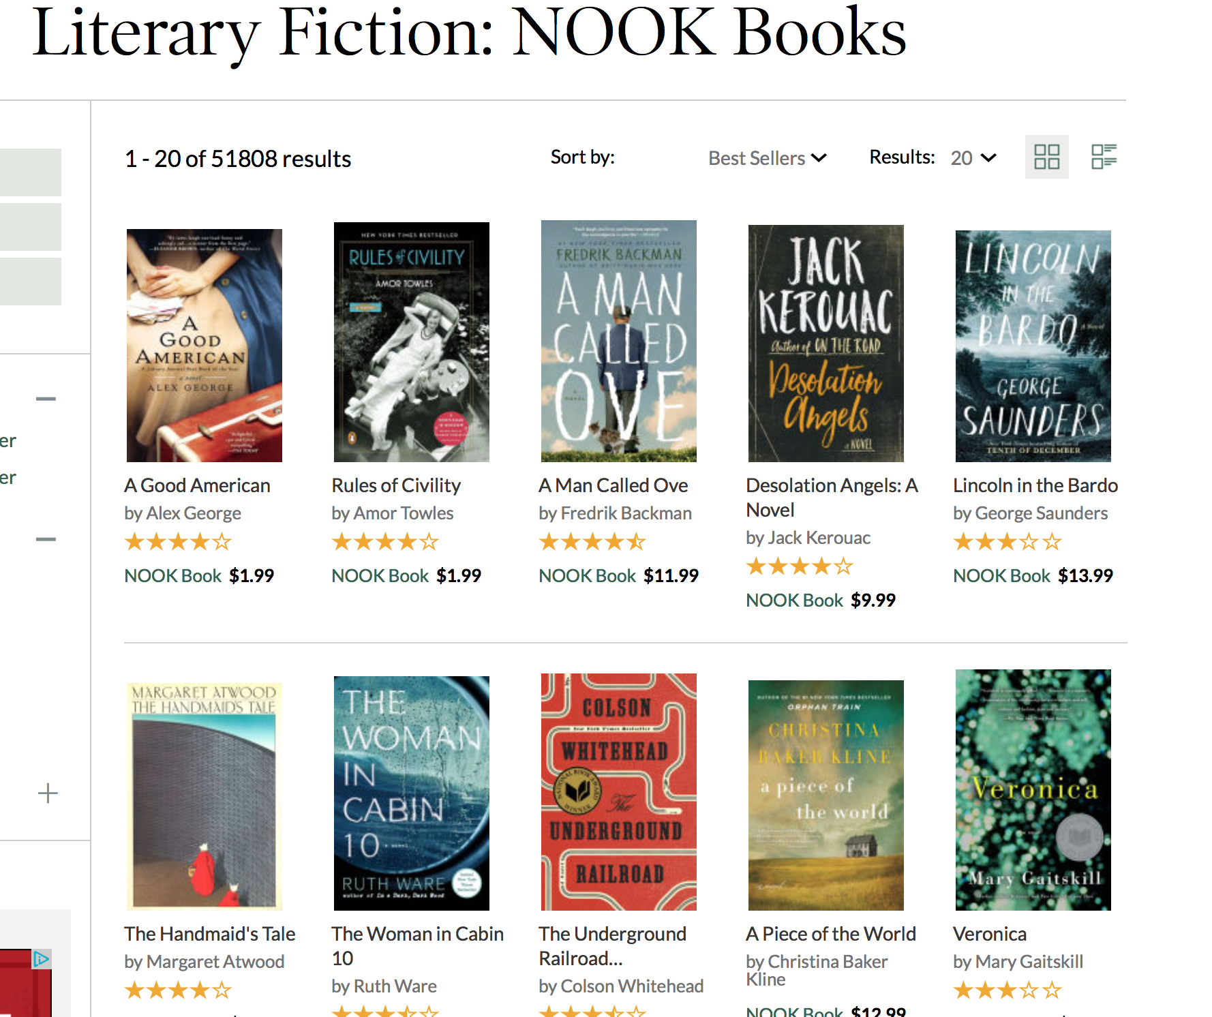Click the AdChoices icon on the ad
Viewport: 1212px width, 1017px height.
click(x=42, y=959)
